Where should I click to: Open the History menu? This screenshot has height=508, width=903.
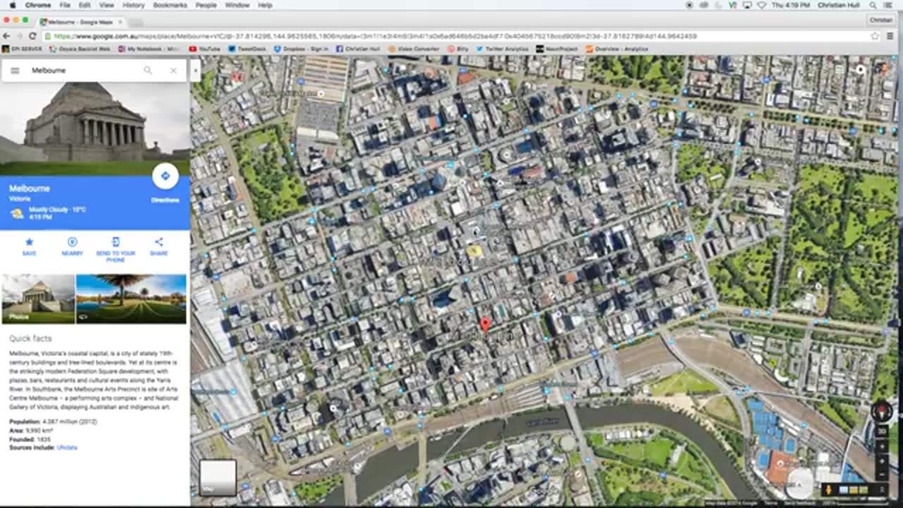[x=133, y=5]
